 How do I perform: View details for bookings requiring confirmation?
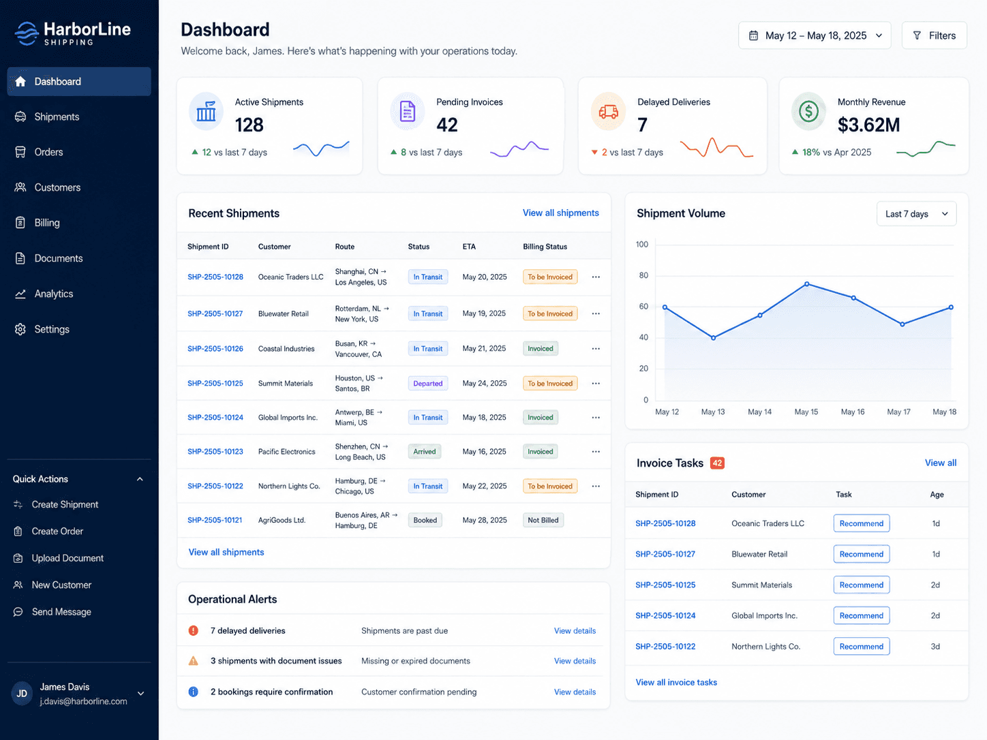coord(575,692)
